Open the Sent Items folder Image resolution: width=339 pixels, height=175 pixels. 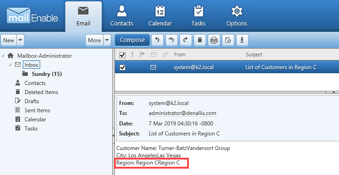pos(37,110)
